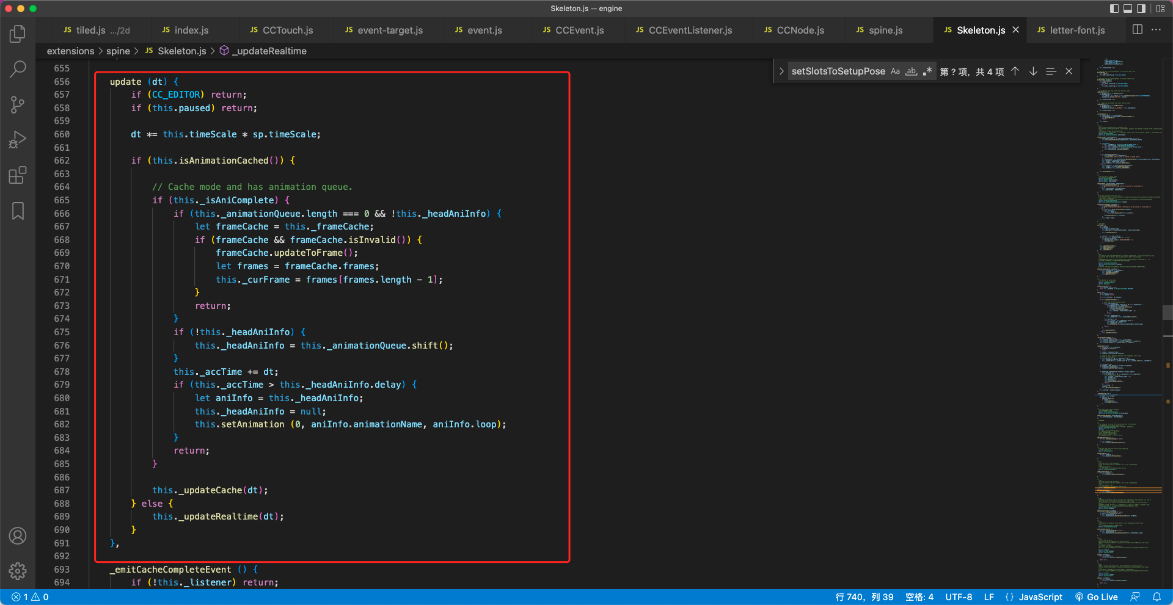Screen dimensions: 1173x605
Task: Open the spine breadcrumb dropdown
Action: [118, 51]
